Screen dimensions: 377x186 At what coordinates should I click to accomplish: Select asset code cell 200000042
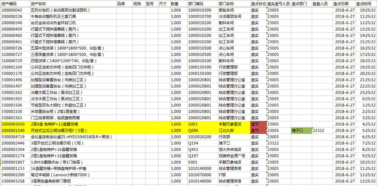tap(15, 10)
